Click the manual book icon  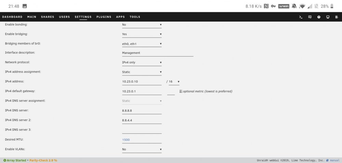point(327,160)
